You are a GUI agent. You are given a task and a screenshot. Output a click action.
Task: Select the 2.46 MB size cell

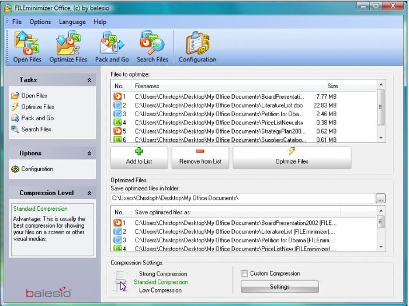pyautogui.click(x=326, y=114)
